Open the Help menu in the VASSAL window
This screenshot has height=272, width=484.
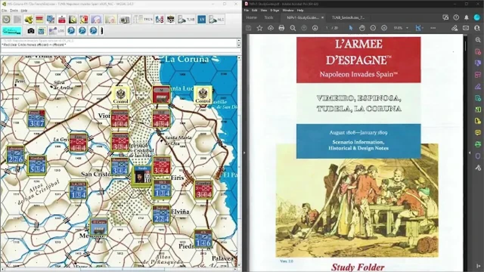coord(24,11)
